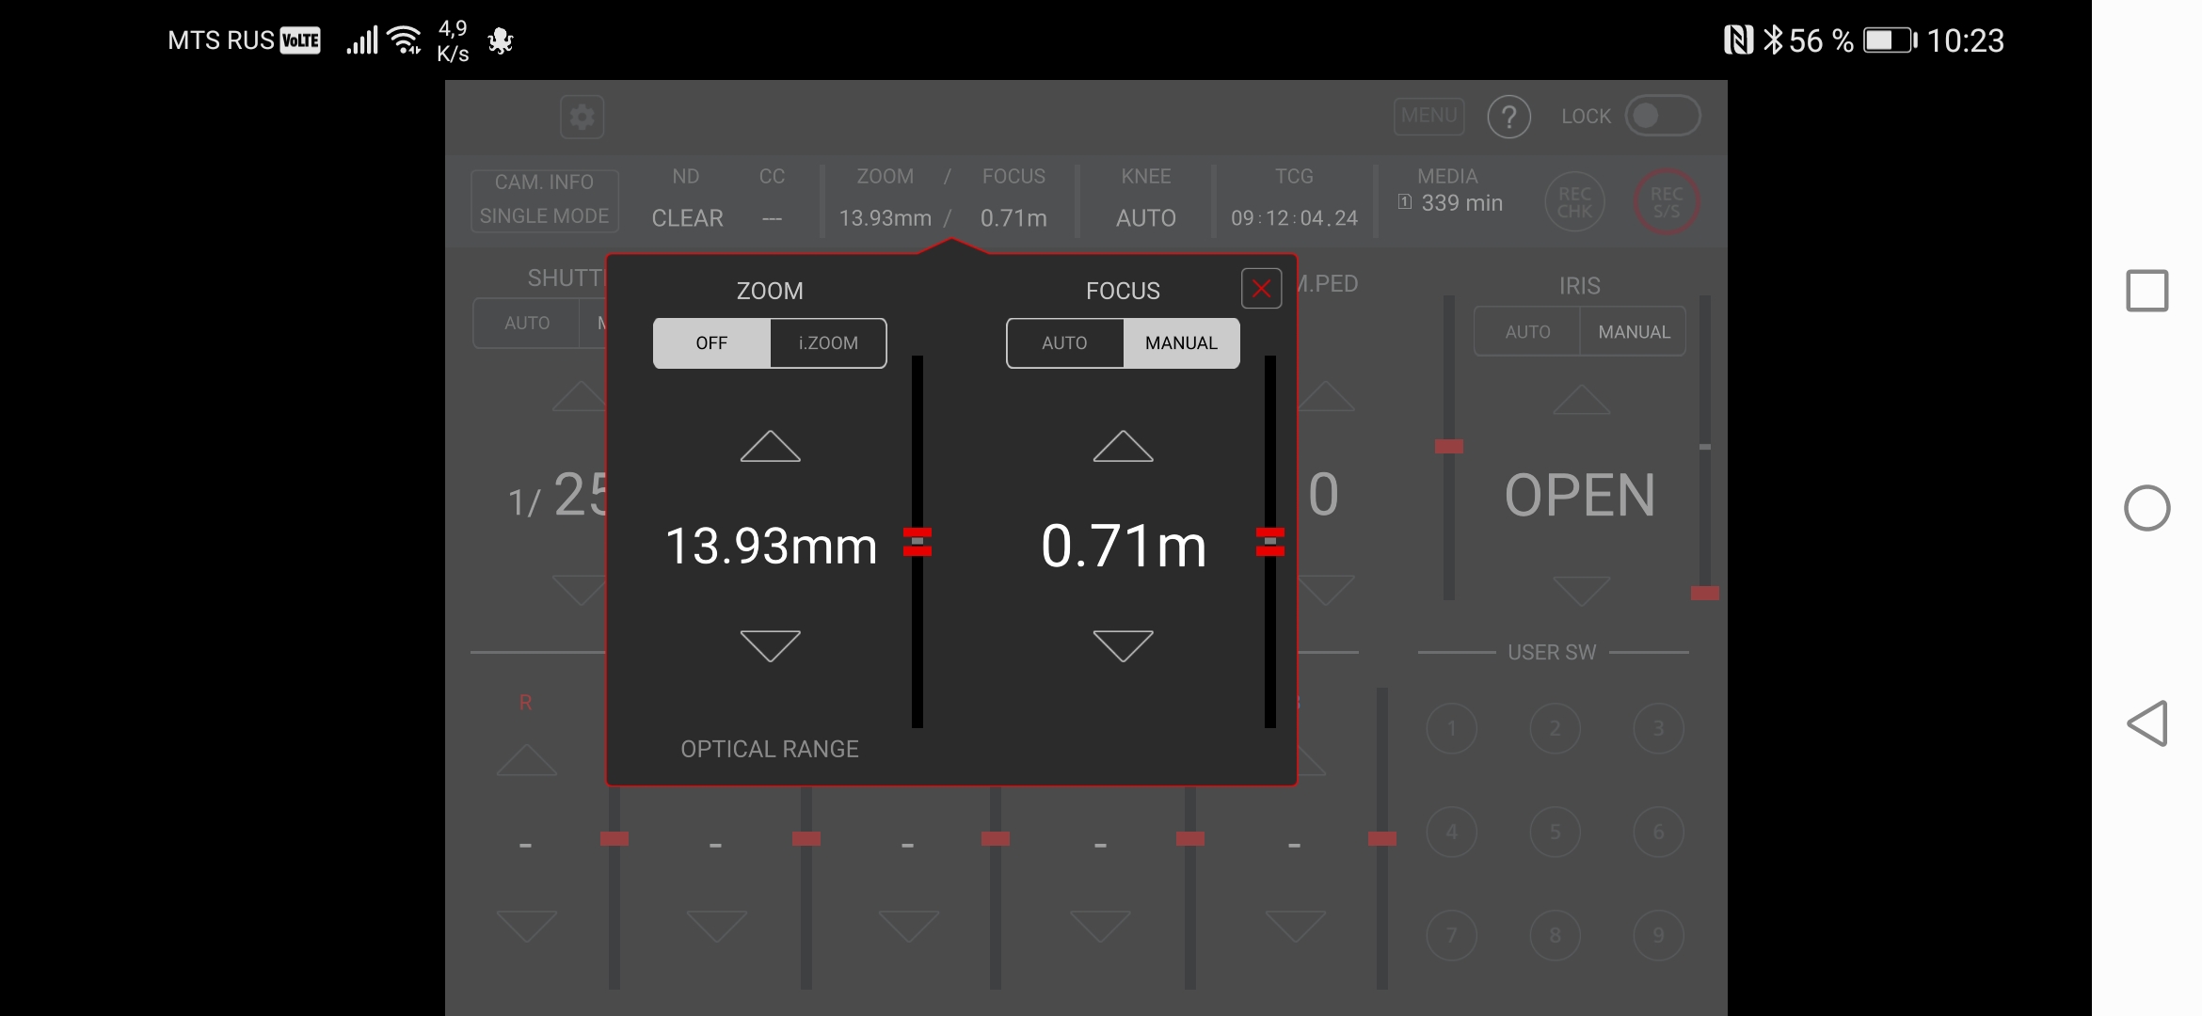The image size is (2202, 1016).
Task: Open the help question mark icon
Action: [1508, 118]
